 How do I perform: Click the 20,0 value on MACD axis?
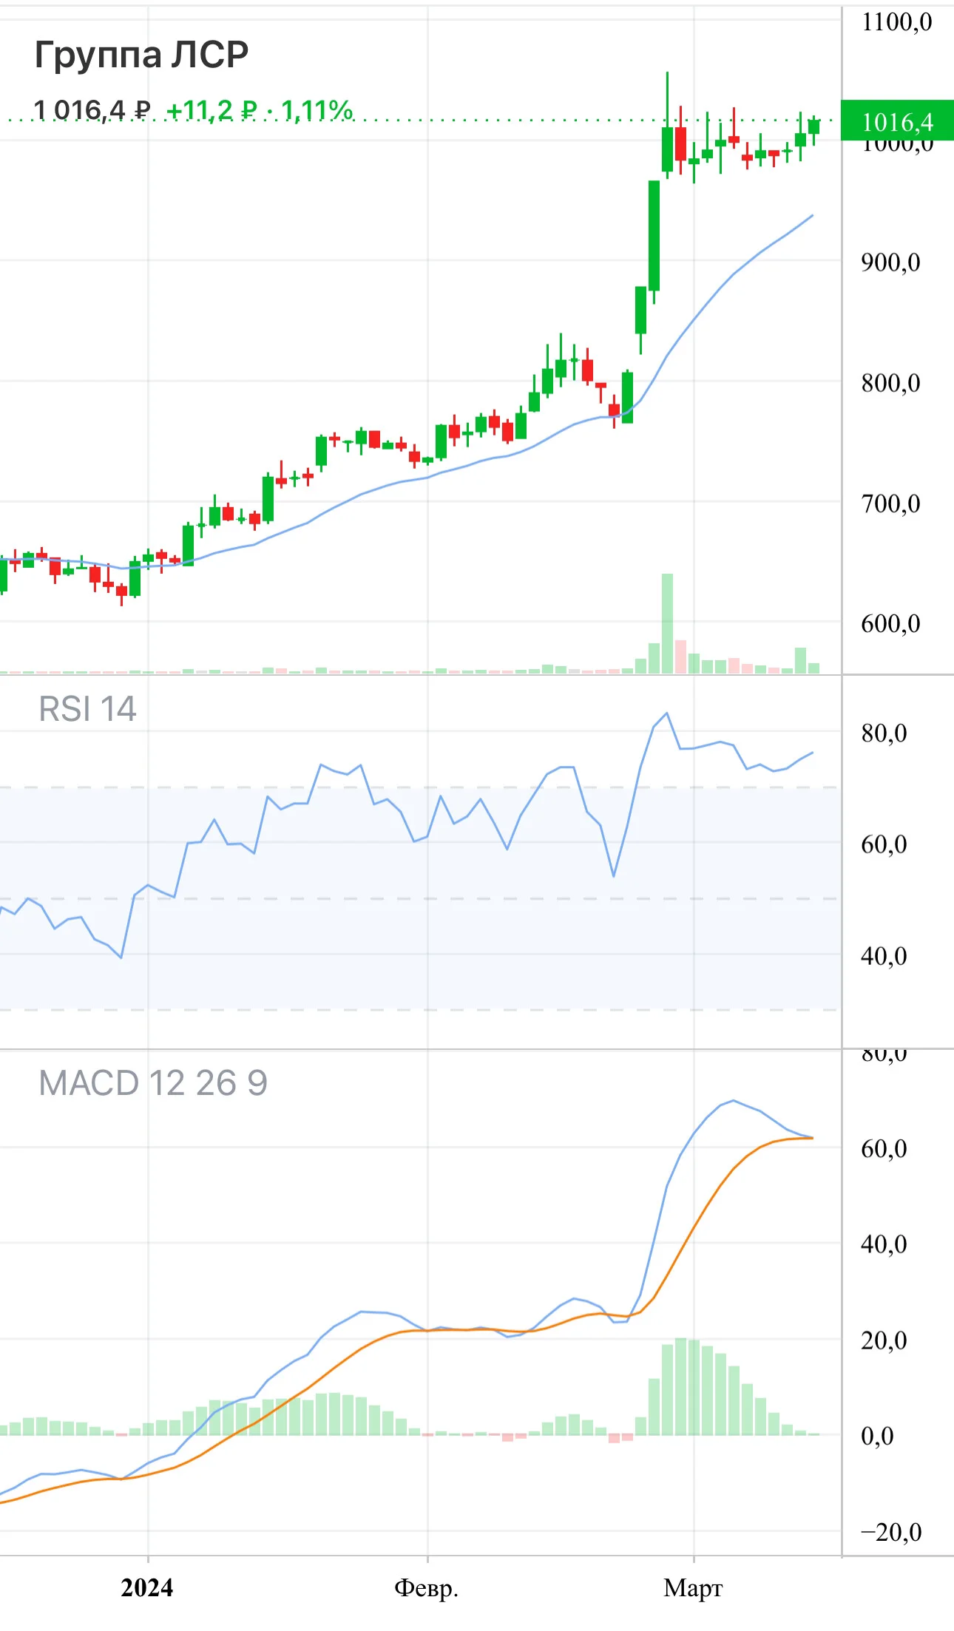pyautogui.click(x=884, y=1340)
